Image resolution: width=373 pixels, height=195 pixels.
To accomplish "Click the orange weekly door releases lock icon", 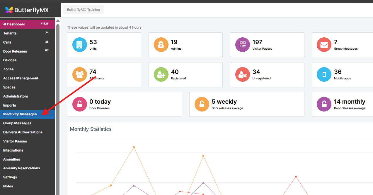I will click(202, 104).
